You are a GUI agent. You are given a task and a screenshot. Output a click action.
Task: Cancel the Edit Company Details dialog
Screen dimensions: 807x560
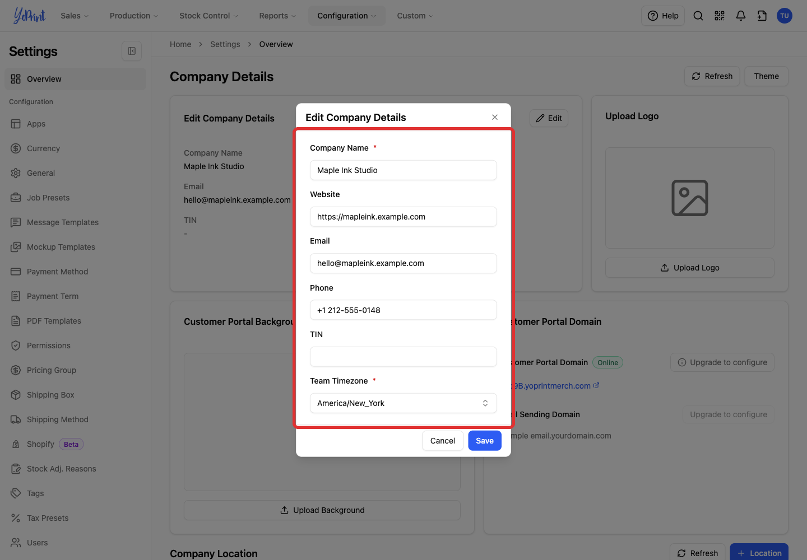443,441
